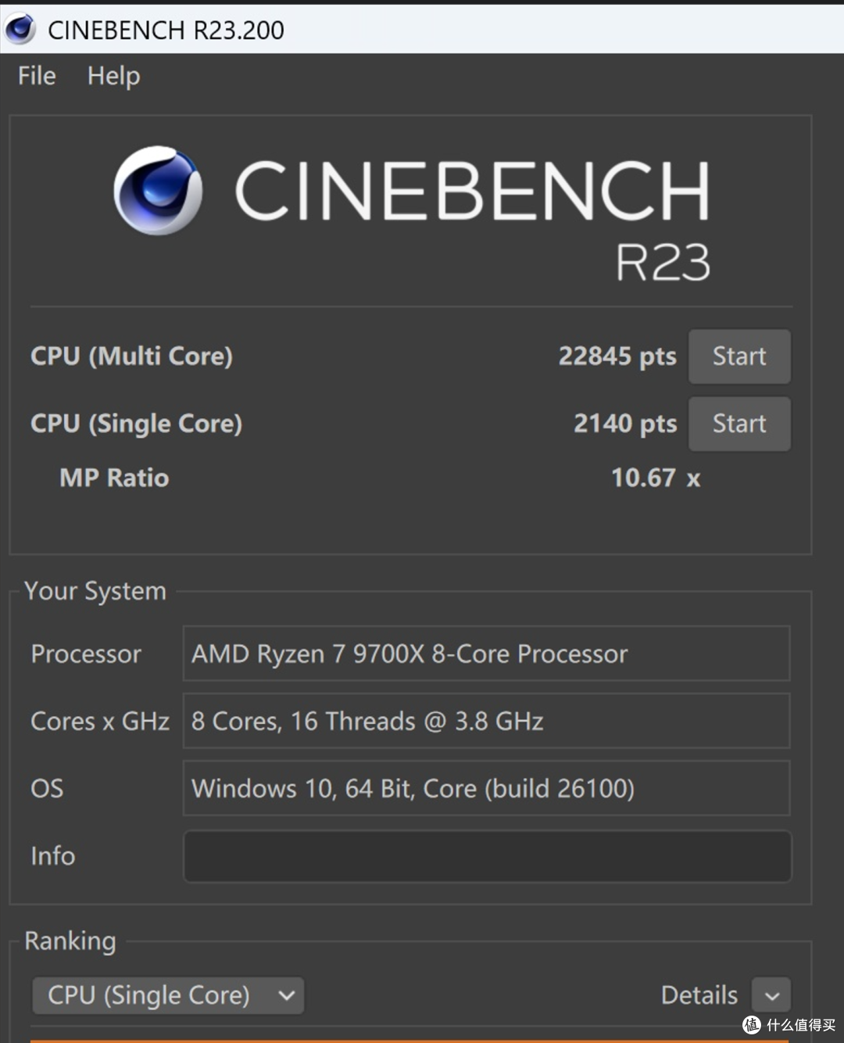The height and width of the screenshot is (1043, 844).
Task: Click the Cinebench title bar app icon
Action: click(x=20, y=30)
